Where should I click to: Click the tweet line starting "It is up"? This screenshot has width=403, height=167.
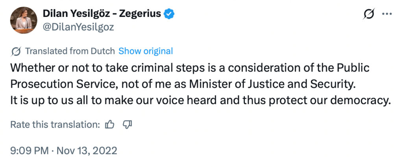tap(200, 100)
